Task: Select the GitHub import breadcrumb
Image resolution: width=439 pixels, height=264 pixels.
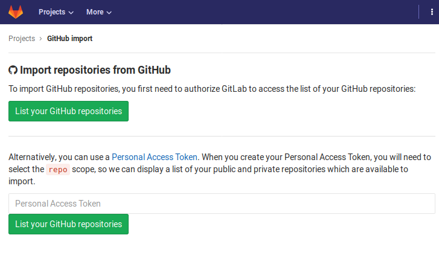Action: tap(69, 39)
